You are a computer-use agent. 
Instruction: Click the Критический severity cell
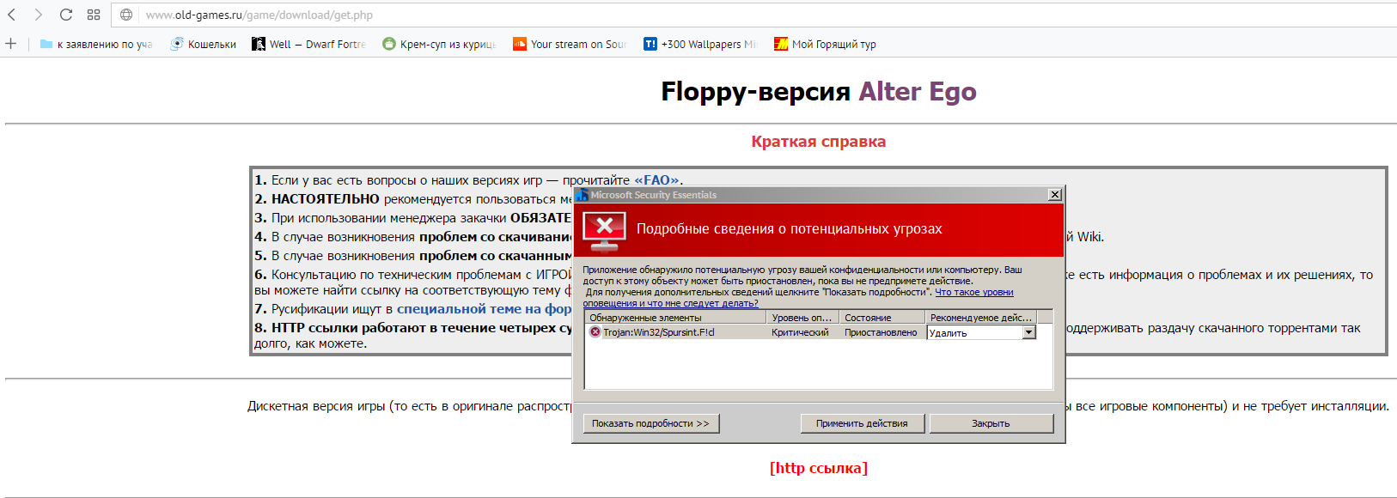coord(800,332)
